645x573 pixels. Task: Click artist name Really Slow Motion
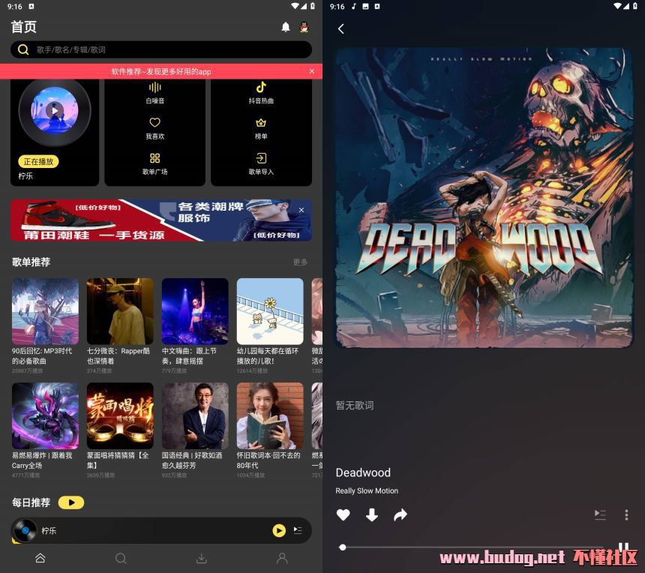367,490
